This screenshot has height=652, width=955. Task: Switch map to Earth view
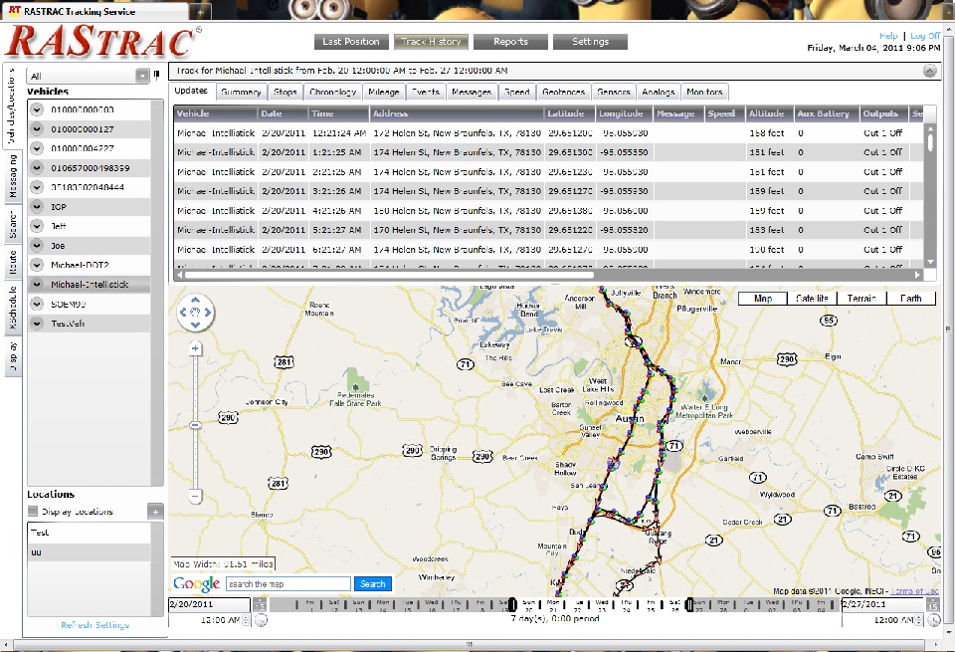click(x=910, y=299)
